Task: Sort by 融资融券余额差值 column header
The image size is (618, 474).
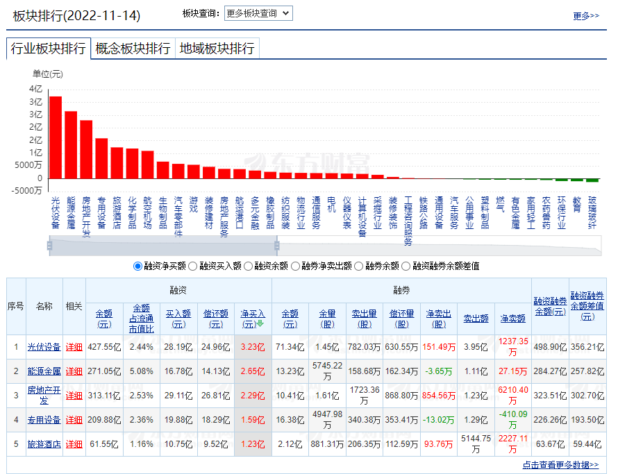Action: point(587,305)
